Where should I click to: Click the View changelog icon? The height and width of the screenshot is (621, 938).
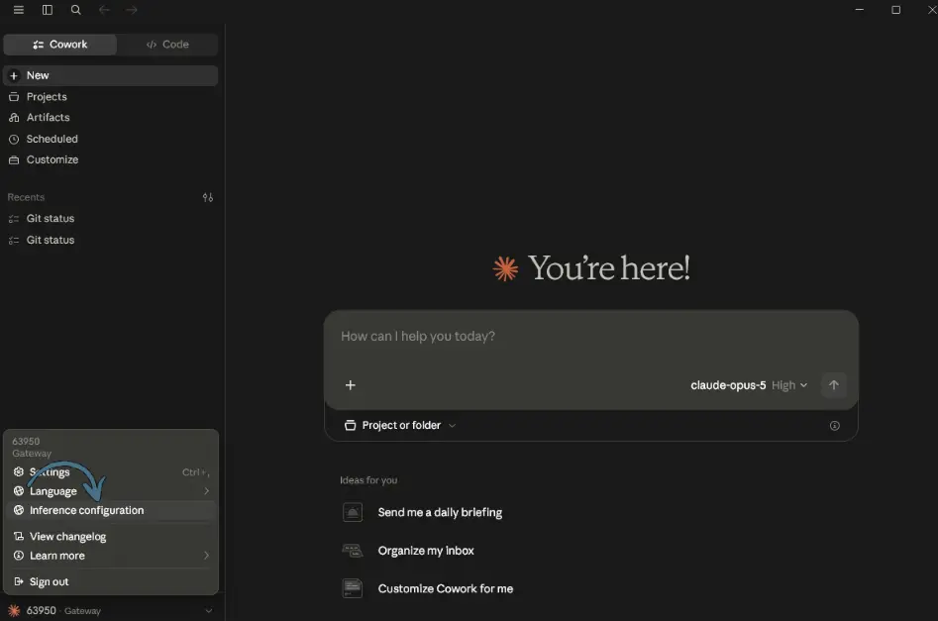[19, 537]
